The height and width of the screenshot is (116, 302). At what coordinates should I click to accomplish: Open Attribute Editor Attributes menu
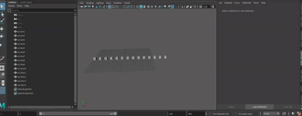pyautogui.click(x=246, y=3)
